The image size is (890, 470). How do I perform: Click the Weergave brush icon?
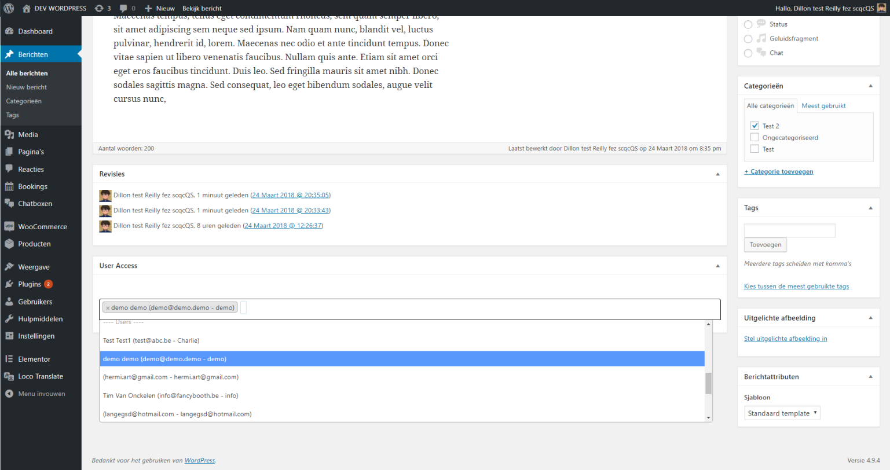(9, 267)
